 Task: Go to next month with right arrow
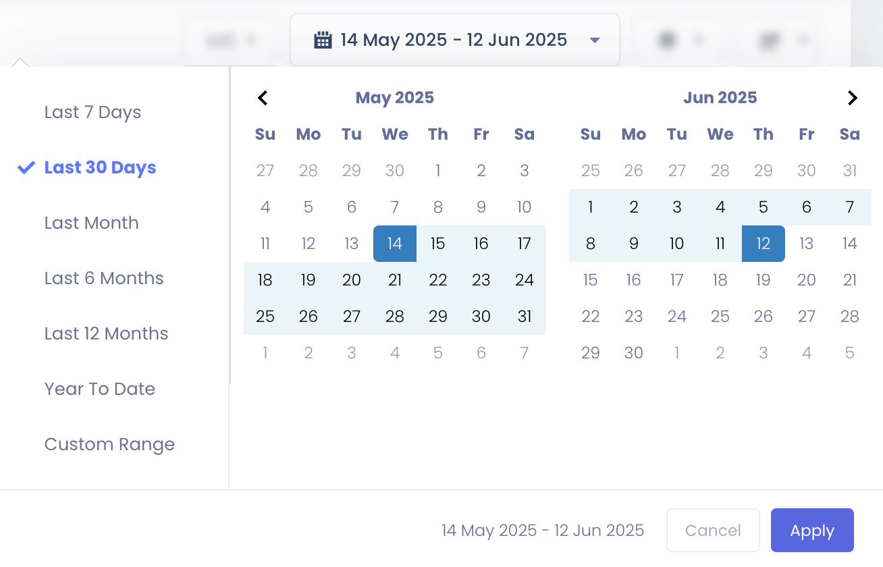[x=852, y=98]
